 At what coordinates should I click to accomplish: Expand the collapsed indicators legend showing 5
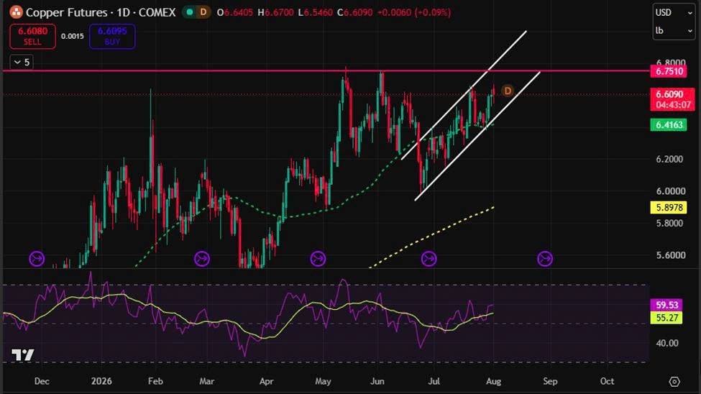[22, 62]
